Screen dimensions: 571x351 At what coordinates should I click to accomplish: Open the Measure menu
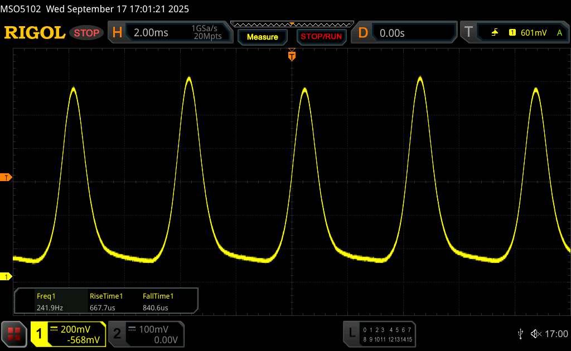pyautogui.click(x=262, y=37)
